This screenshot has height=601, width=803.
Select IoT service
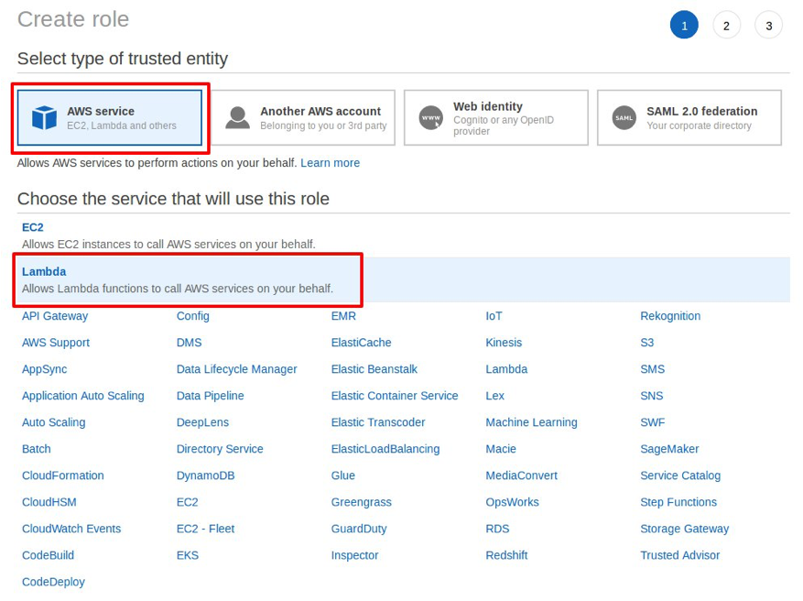pyautogui.click(x=494, y=316)
